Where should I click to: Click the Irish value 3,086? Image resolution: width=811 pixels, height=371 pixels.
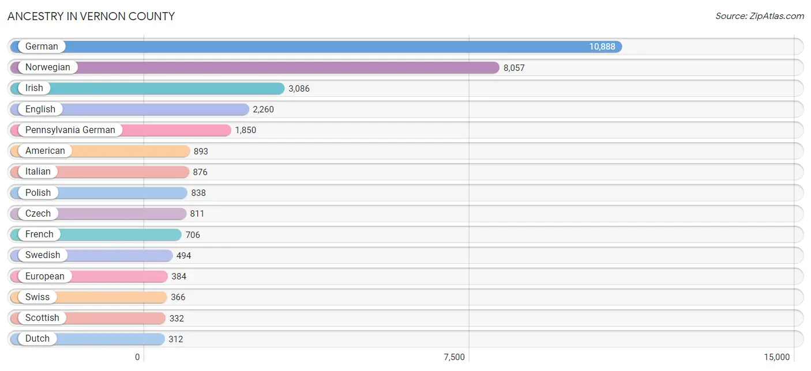click(299, 89)
